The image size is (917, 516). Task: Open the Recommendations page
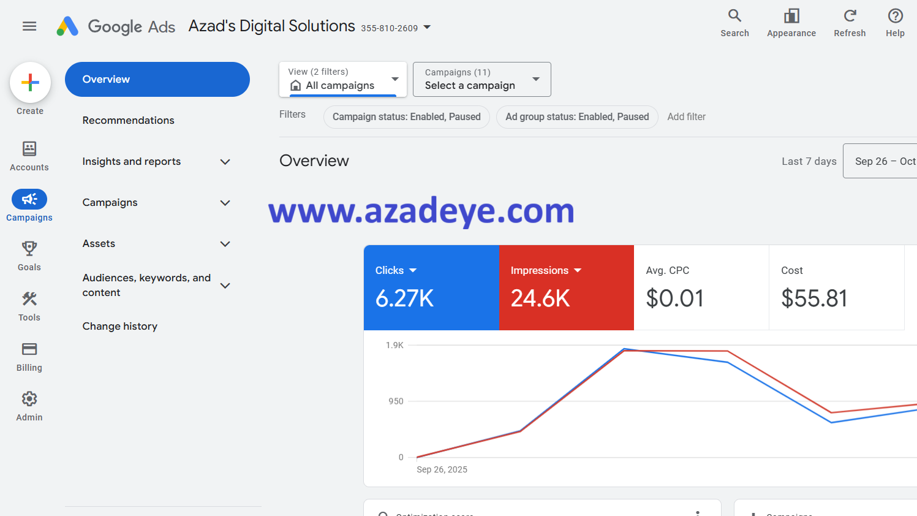[128, 120]
